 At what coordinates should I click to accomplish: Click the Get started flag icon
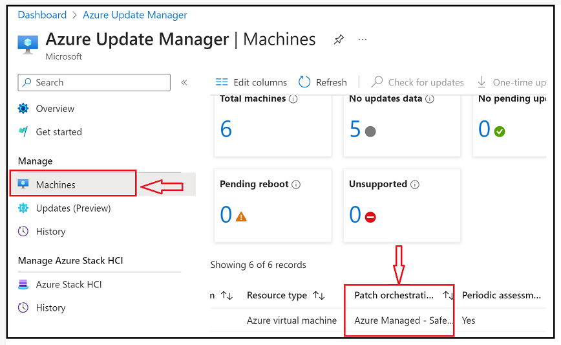(23, 132)
